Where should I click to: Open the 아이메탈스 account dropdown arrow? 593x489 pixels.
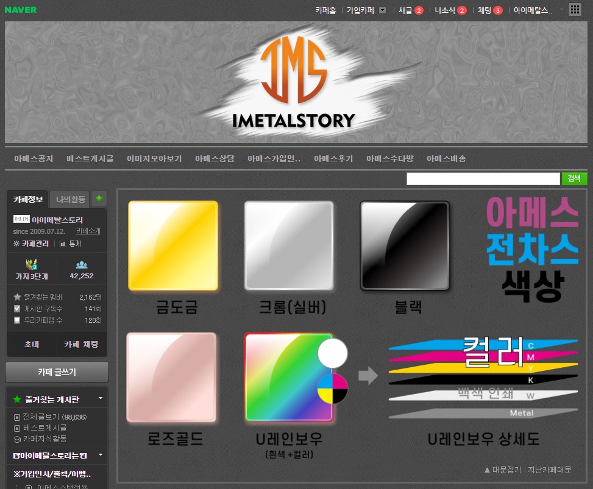[561, 10]
